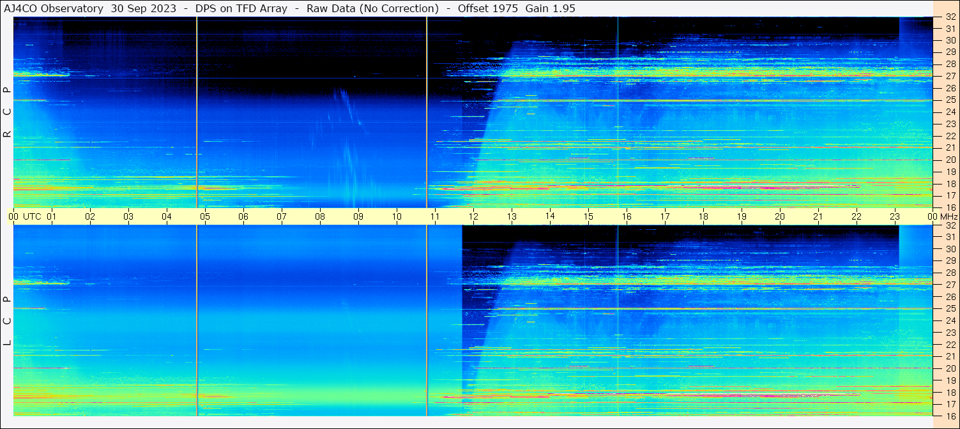Pick the 18 hour label on time axis
The width and height of the screenshot is (960, 429).
point(703,216)
